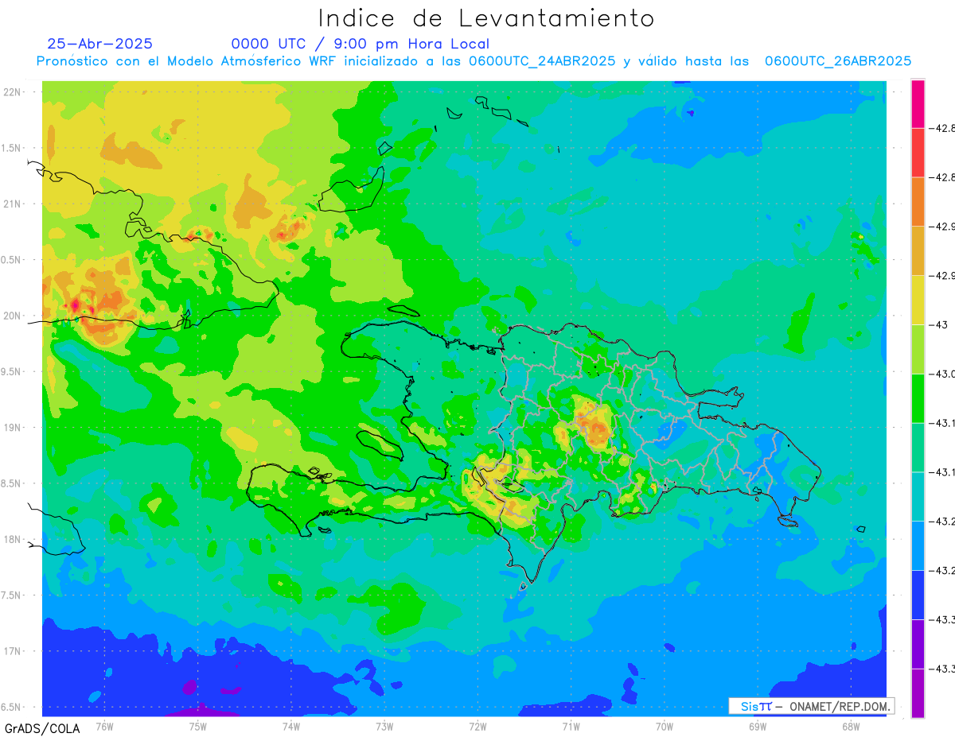
Task: Click the '-43.0' colorbar value label
Action: tap(944, 374)
